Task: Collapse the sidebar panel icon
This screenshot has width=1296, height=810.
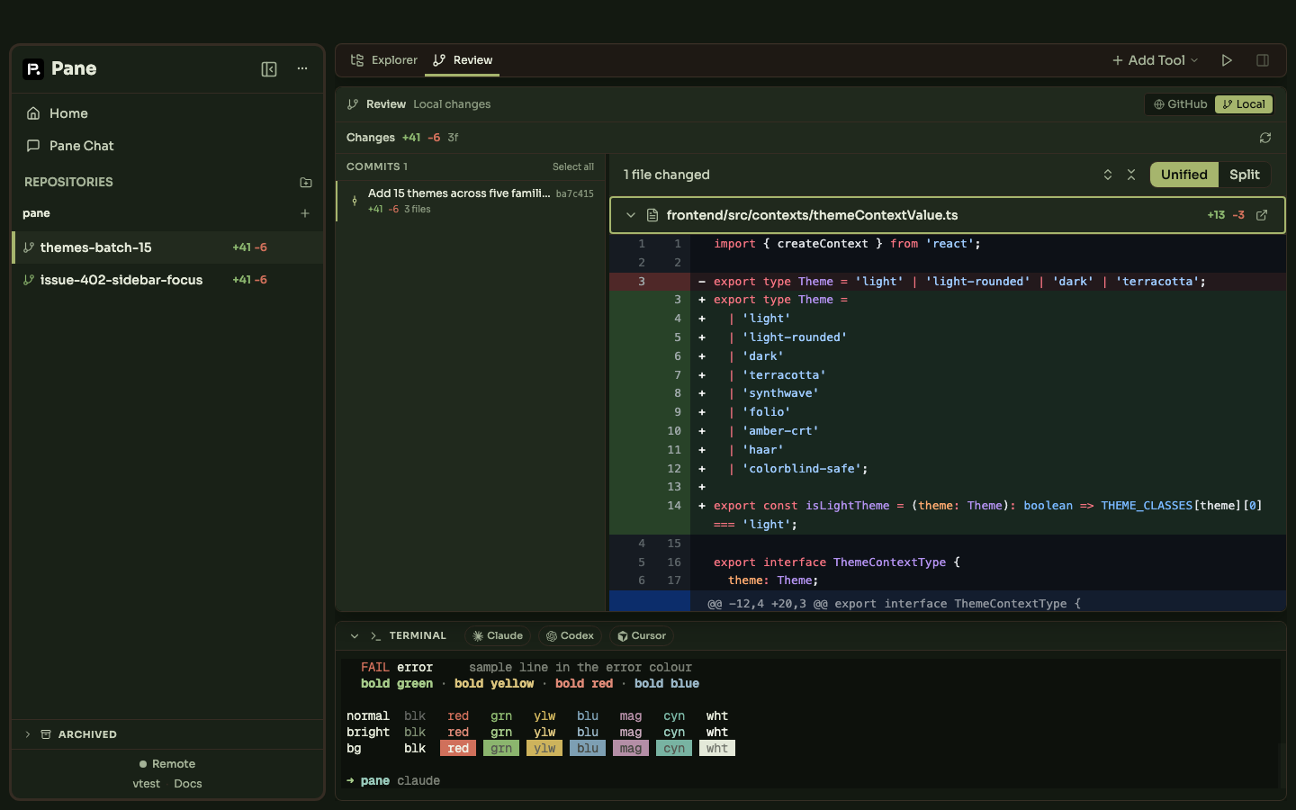Action: click(269, 69)
